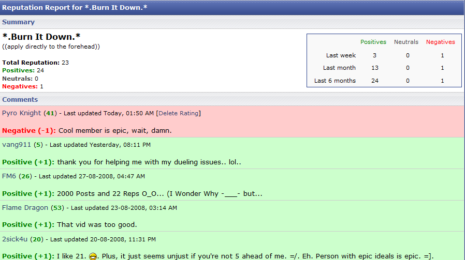Click the Delete Rating link

178,113
